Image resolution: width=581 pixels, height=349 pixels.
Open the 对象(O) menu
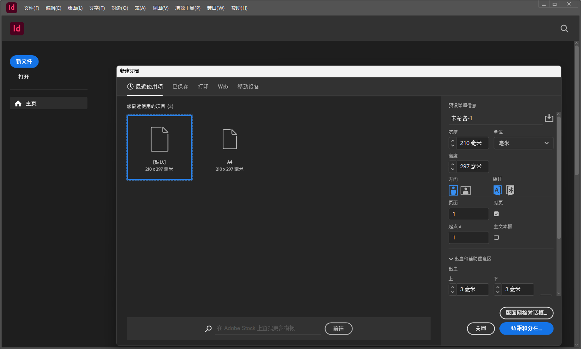tap(120, 8)
